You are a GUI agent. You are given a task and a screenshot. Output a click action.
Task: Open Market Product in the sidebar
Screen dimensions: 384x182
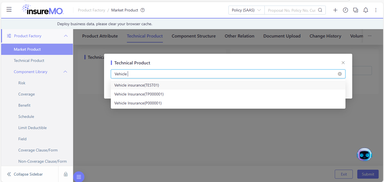point(37,49)
